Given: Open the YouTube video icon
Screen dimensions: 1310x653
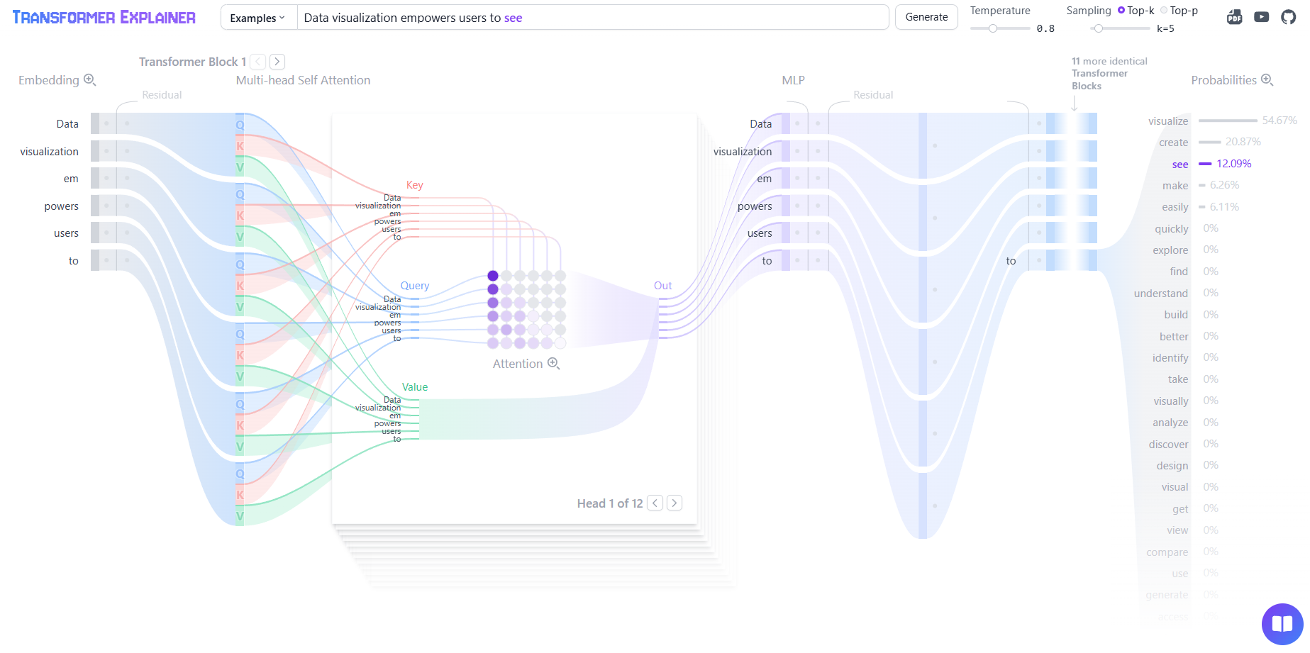Looking at the screenshot, I should click(x=1261, y=17).
